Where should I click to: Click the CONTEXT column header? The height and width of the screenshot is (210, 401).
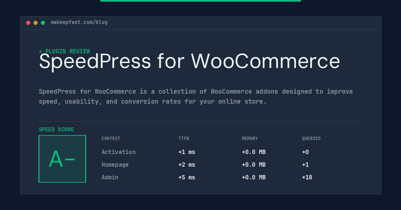(111, 139)
